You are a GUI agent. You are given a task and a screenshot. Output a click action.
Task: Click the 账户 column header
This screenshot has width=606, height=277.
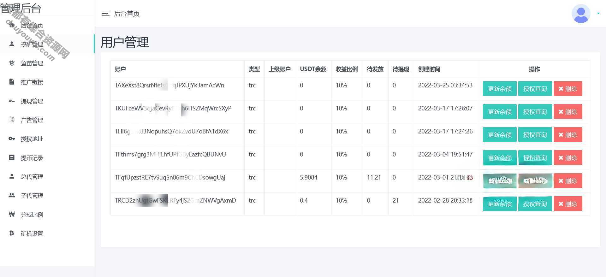(120, 69)
